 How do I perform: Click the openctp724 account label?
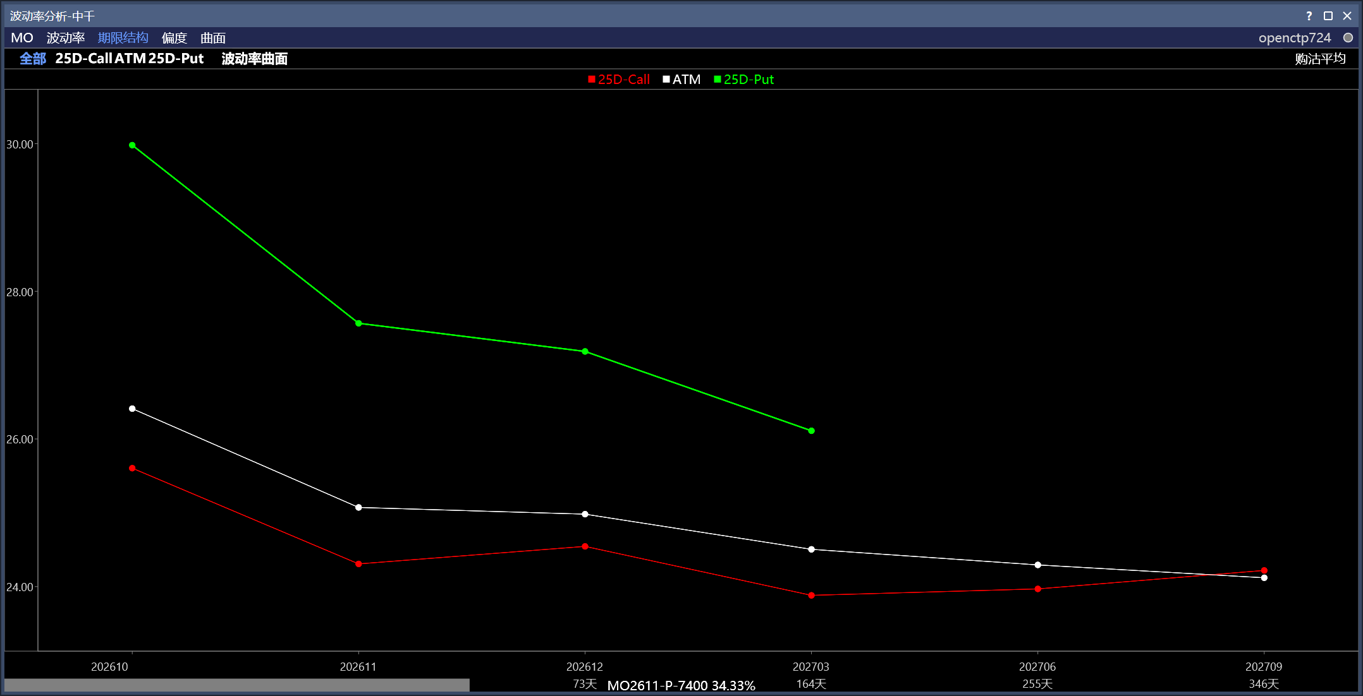point(1295,38)
